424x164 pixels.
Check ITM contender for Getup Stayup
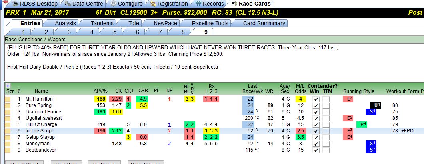coord(326,137)
